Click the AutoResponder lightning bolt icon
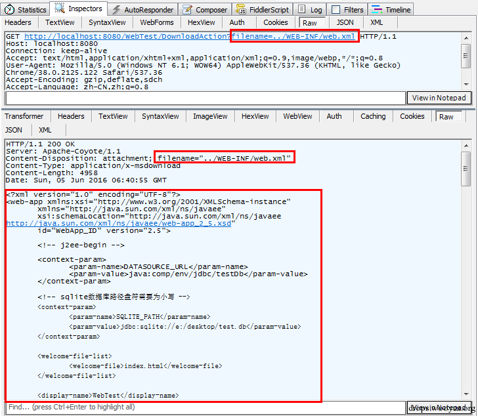 (116, 10)
